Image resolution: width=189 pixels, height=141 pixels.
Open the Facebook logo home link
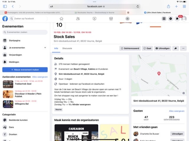pyautogui.click(x=5, y=19)
